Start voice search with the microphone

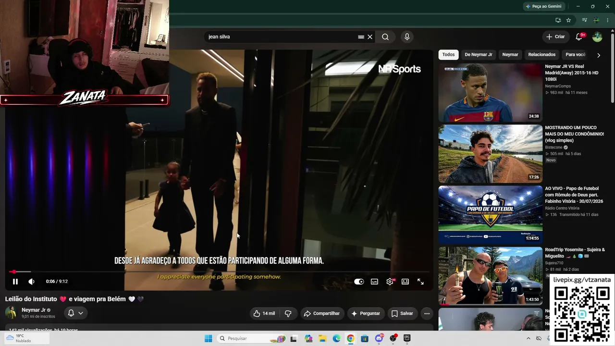click(407, 37)
